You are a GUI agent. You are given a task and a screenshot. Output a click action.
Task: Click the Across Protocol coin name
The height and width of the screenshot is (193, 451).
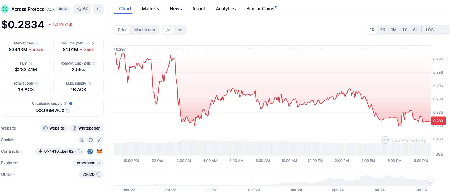click(x=29, y=9)
